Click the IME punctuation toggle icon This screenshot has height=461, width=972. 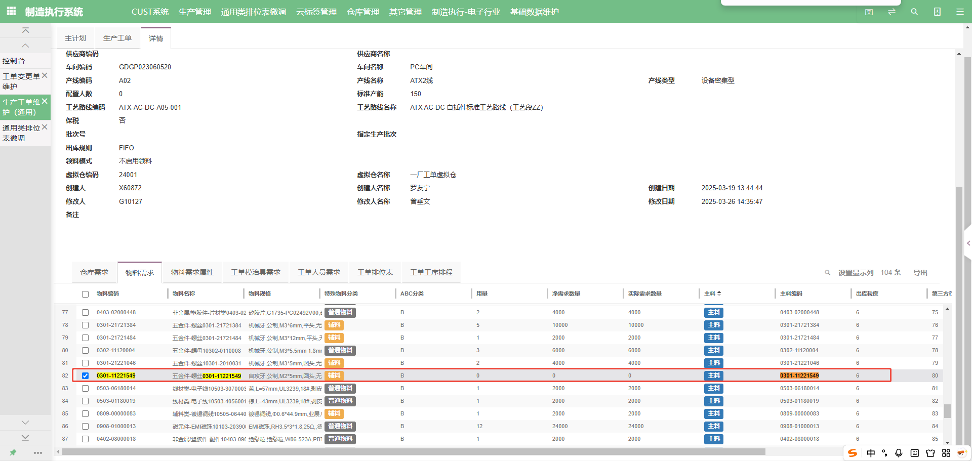(x=884, y=453)
